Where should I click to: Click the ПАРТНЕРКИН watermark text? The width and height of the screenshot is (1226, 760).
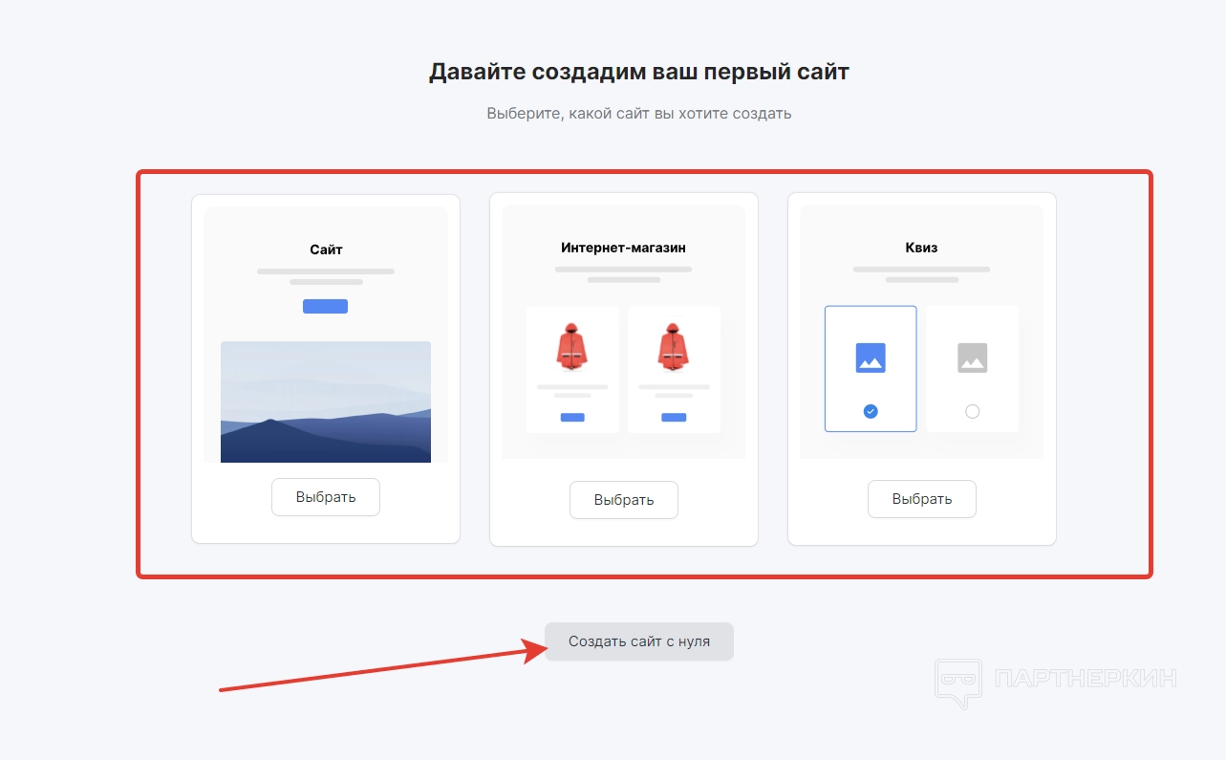(1086, 679)
